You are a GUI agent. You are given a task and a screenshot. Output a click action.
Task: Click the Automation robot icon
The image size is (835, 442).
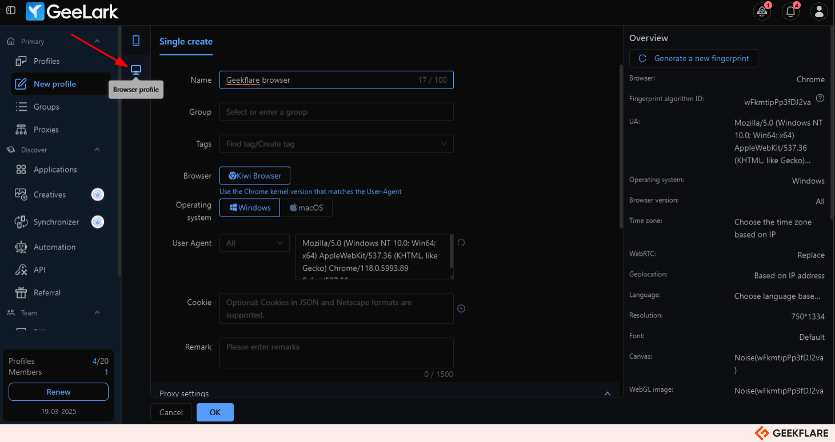21,247
